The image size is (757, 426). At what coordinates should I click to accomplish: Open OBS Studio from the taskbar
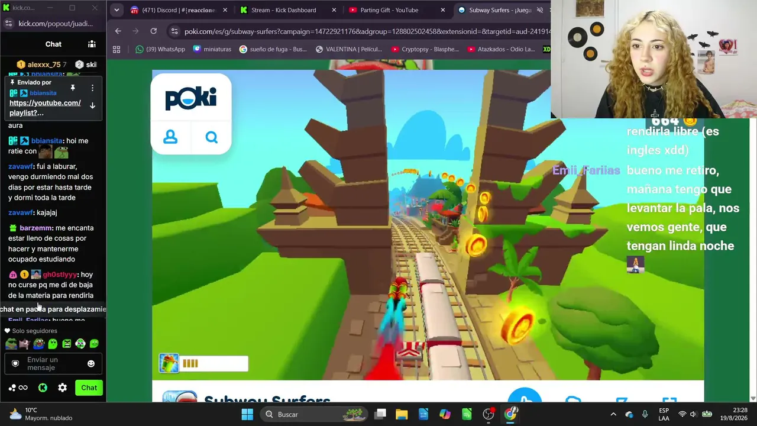[x=489, y=414]
